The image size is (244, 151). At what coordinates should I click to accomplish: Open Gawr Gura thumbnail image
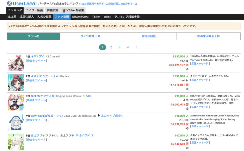16,122
